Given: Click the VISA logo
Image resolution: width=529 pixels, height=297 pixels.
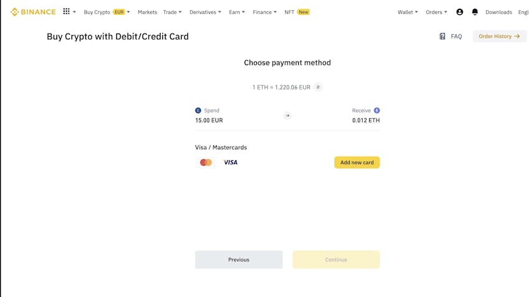Looking at the screenshot, I should click(230, 162).
